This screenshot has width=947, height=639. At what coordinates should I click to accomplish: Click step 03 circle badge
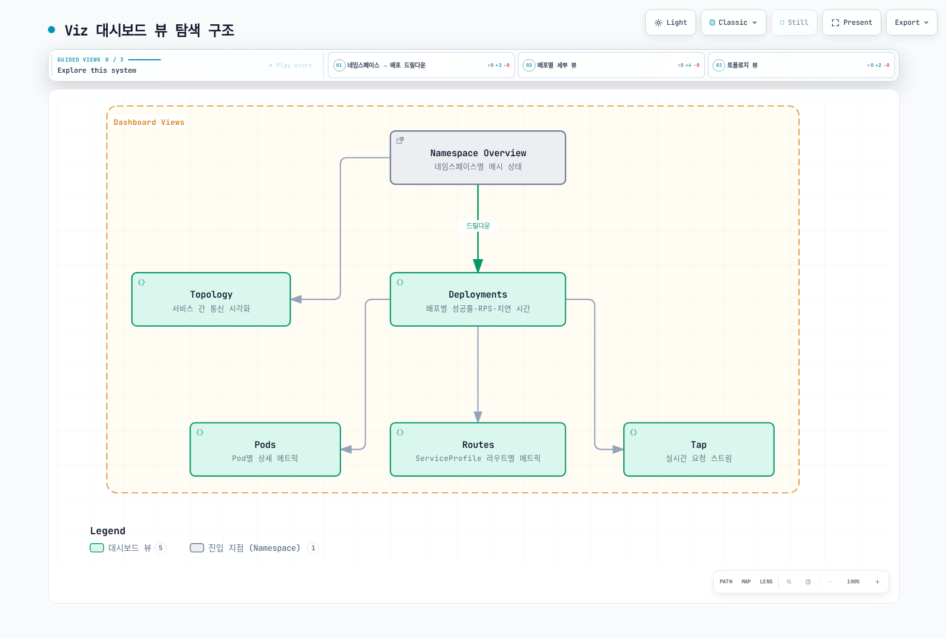click(x=719, y=65)
